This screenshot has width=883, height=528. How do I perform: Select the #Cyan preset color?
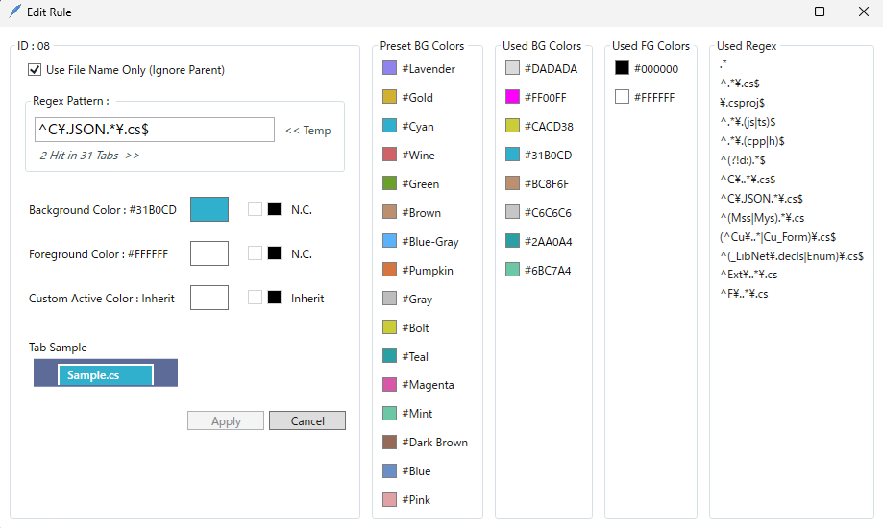(408, 126)
